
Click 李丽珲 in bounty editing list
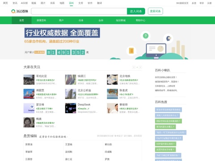click(29, 152)
